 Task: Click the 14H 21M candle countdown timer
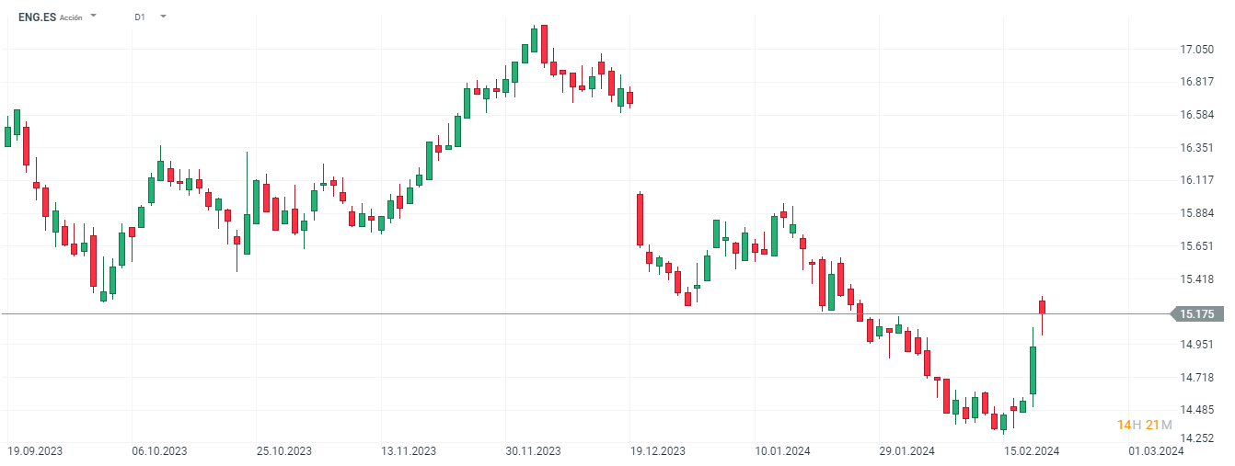click(x=1144, y=425)
